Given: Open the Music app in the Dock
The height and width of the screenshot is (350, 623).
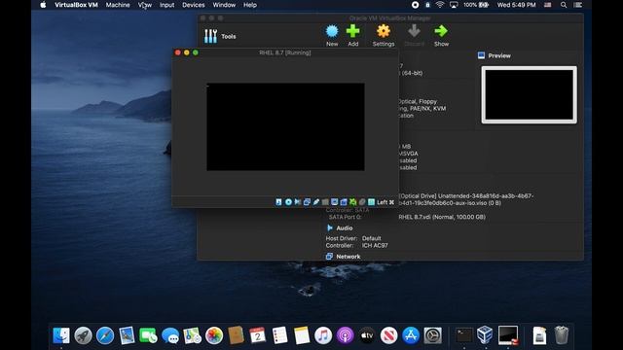Looking at the screenshot, I should 323,335.
